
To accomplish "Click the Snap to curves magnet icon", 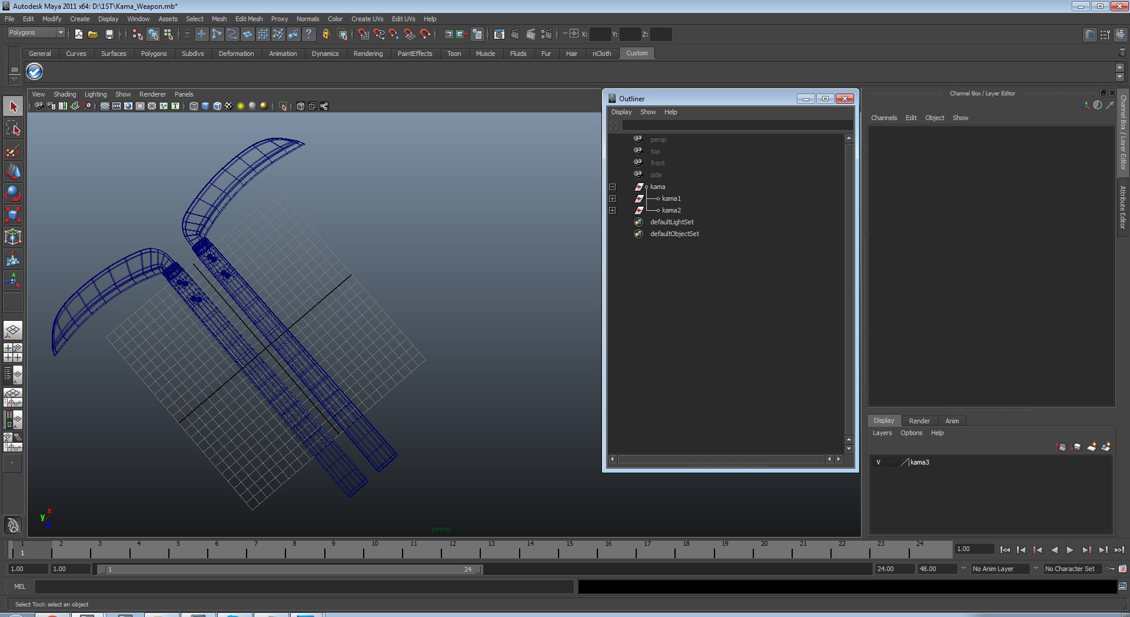I will 379,34.
